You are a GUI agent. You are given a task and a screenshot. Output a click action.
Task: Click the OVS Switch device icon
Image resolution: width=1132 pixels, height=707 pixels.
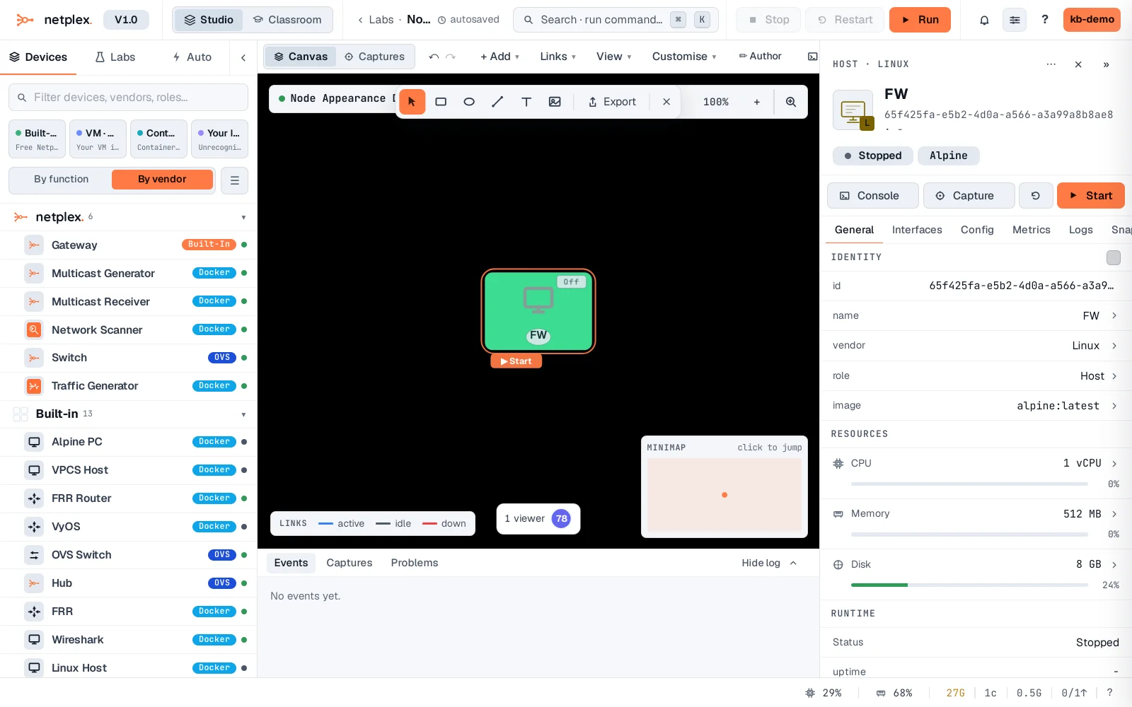(x=34, y=555)
